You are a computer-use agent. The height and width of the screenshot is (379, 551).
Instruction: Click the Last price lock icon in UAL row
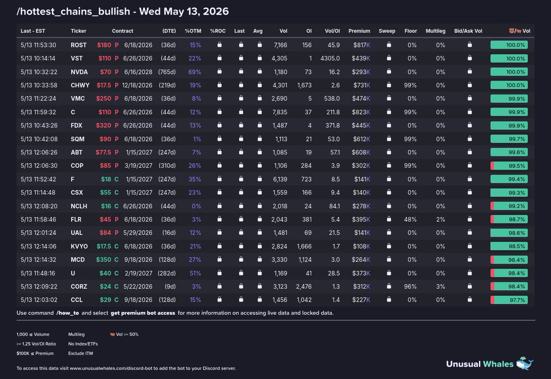[x=241, y=233]
